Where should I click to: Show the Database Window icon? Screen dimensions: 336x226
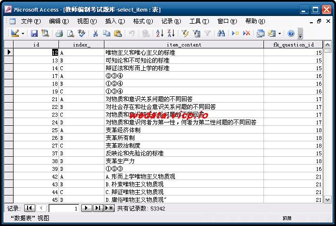[x=261, y=33]
